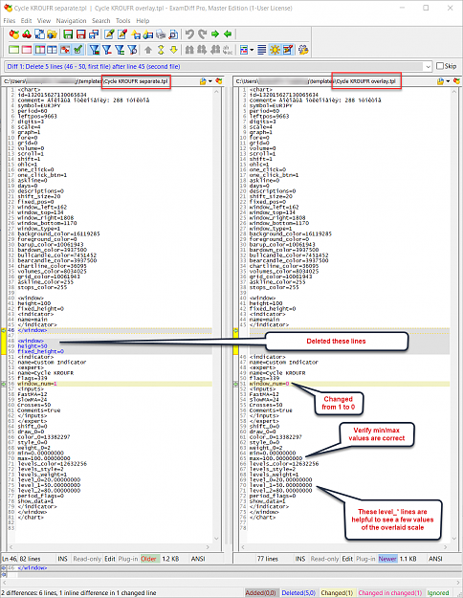Image resolution: width=463 pixels, height=598 pixels.
Task: Click the green right-pointing arrow icon
Action: 215,34
